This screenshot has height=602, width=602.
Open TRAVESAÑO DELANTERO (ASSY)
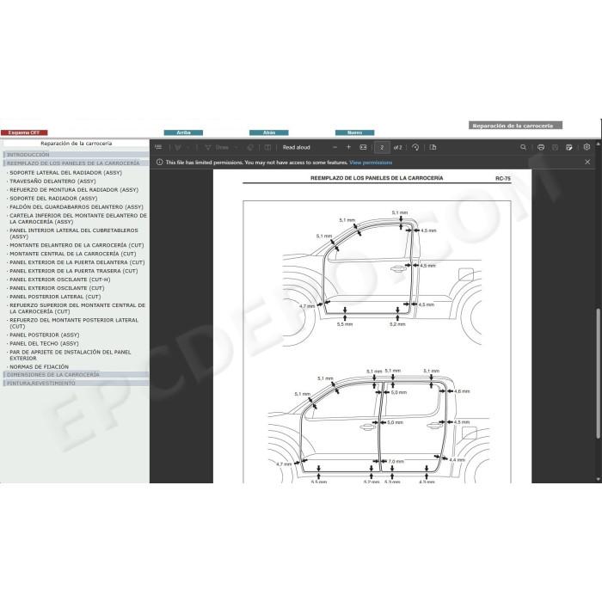pos(52,181)
